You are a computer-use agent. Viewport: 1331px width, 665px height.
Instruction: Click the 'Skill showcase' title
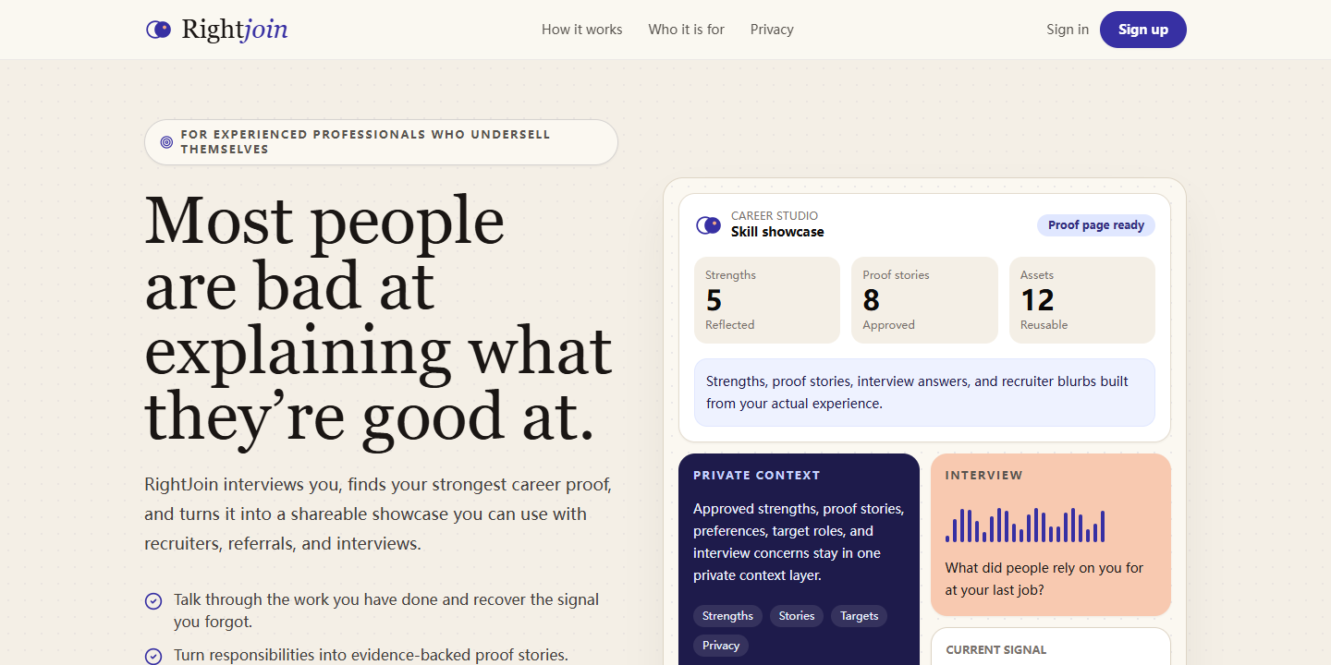coord(777,232)
